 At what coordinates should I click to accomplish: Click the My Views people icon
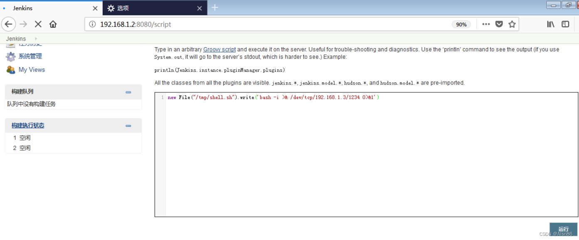11,70
